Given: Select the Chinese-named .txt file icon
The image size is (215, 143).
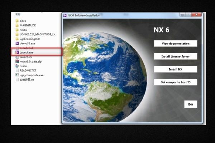Looking at the screenshot, I should [17, 79].
